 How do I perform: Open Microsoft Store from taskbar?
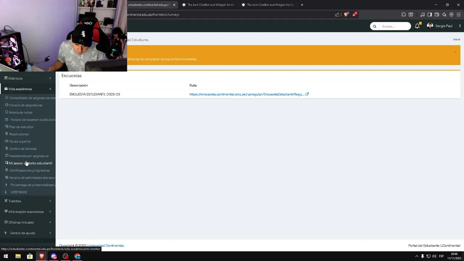pos(30,256)
